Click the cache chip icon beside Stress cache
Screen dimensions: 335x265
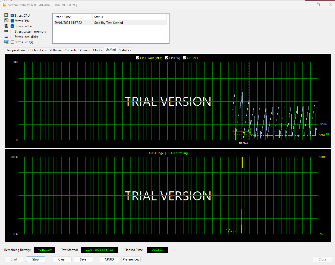point(6,26)
